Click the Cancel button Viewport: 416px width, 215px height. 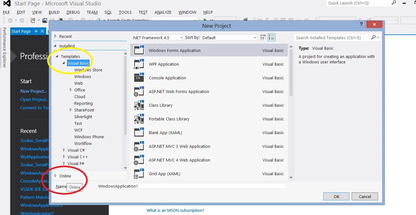click(365, 197)
